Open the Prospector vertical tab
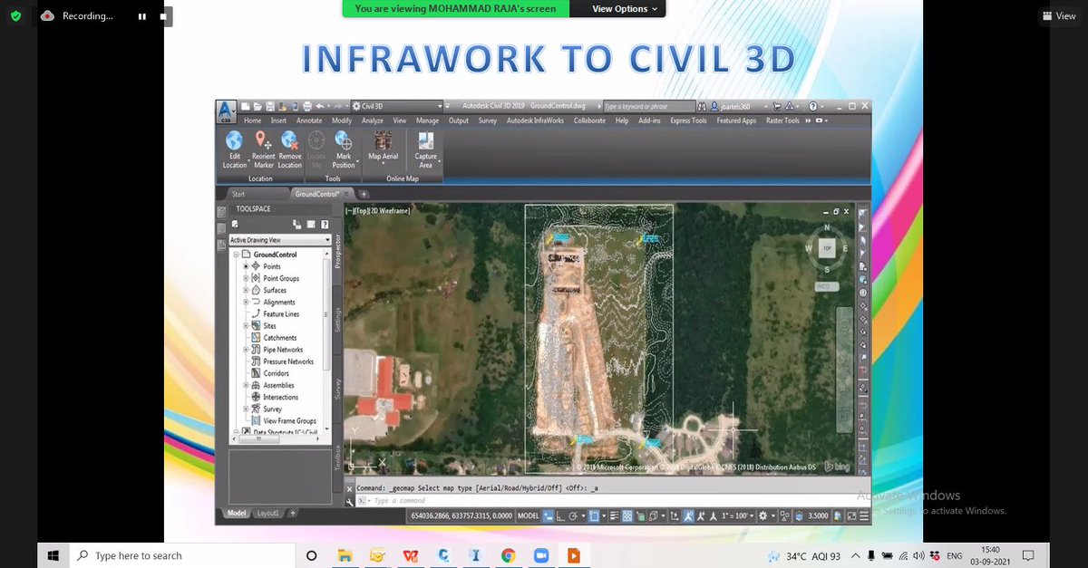Image resolution: width=1088 pixels, height=568 pixels. point(337,251)
